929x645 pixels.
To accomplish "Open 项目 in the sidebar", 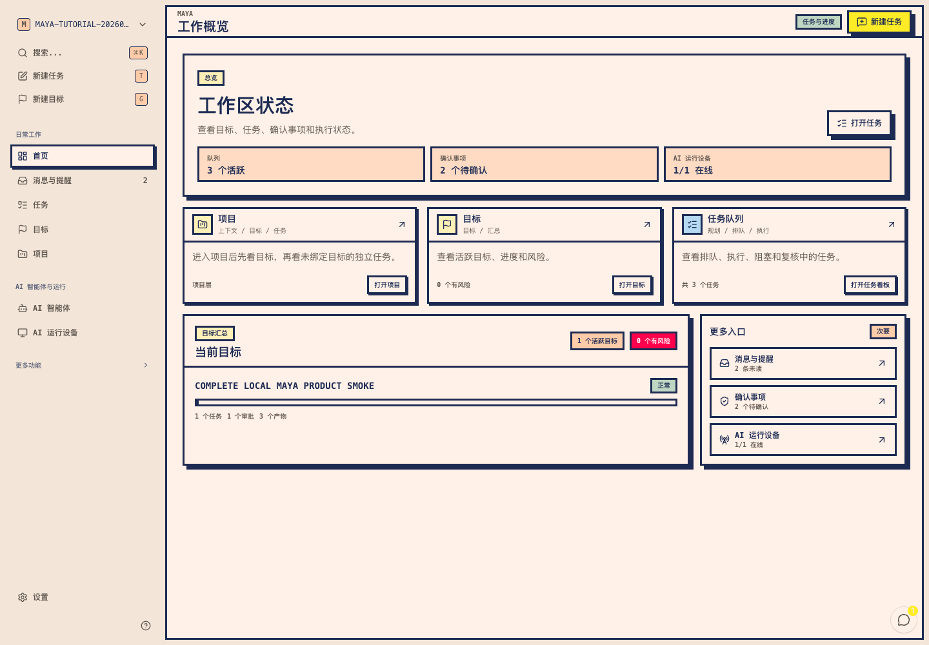I will point(83,254).
